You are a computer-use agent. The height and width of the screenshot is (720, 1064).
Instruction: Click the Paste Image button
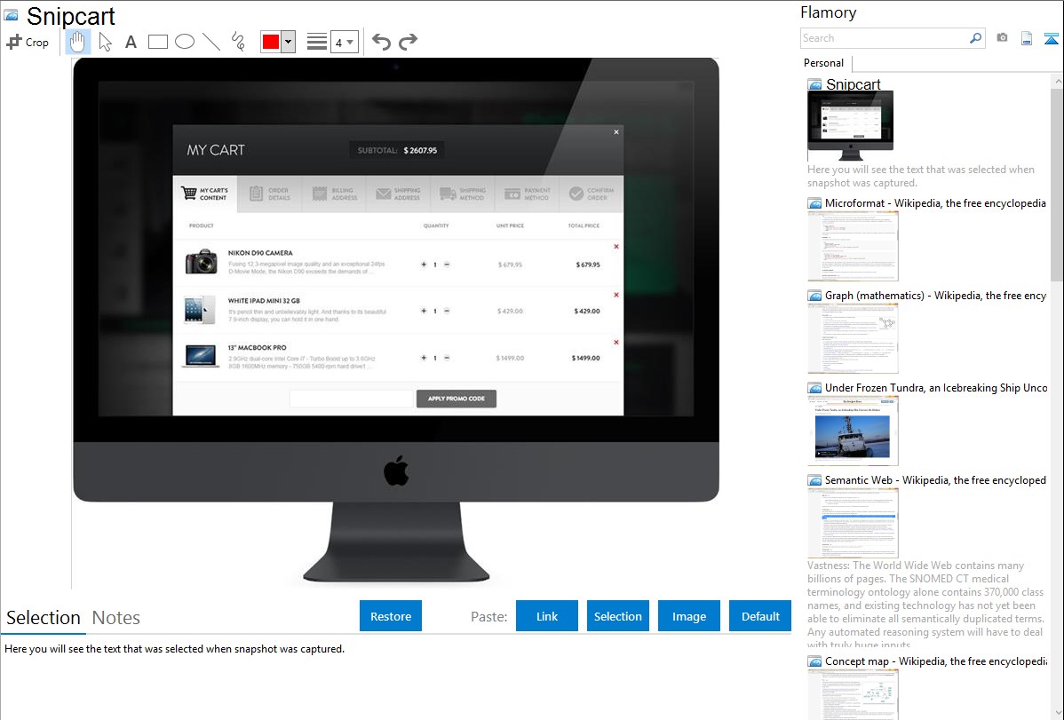point(688,616)
